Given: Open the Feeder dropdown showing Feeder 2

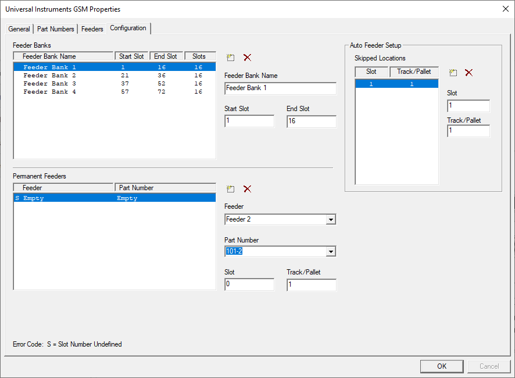Looking at the screenshot, I should [330, 219].
